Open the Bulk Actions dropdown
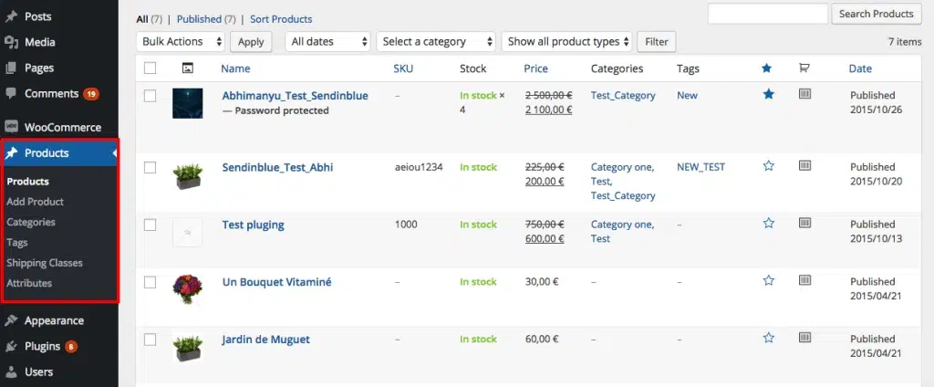The image size is (934, 387). point(182,41)
